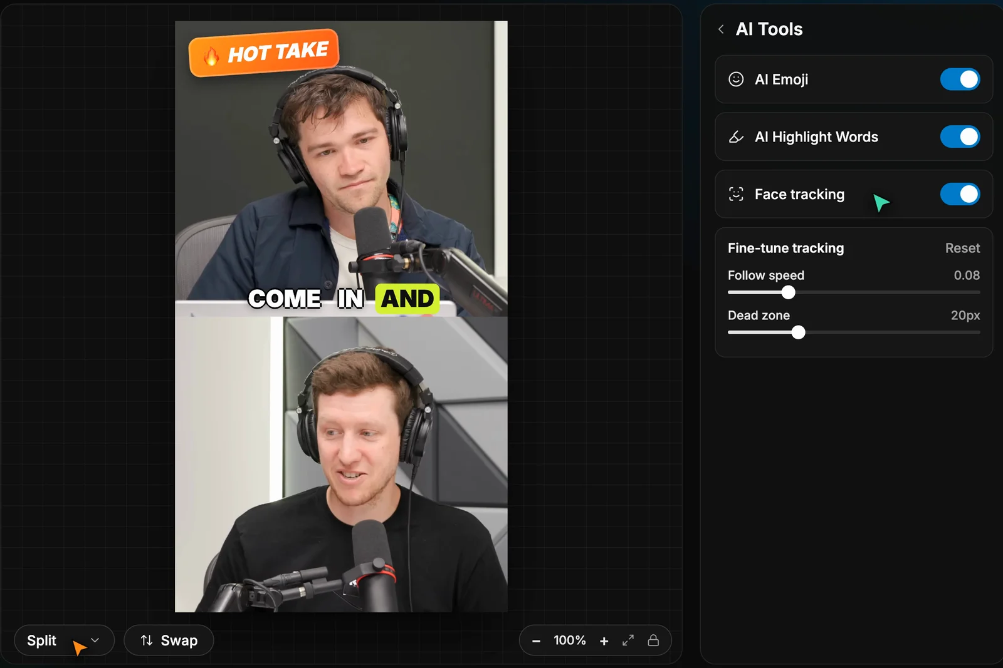Select the bottom speaker video pane

pos(341,464)
